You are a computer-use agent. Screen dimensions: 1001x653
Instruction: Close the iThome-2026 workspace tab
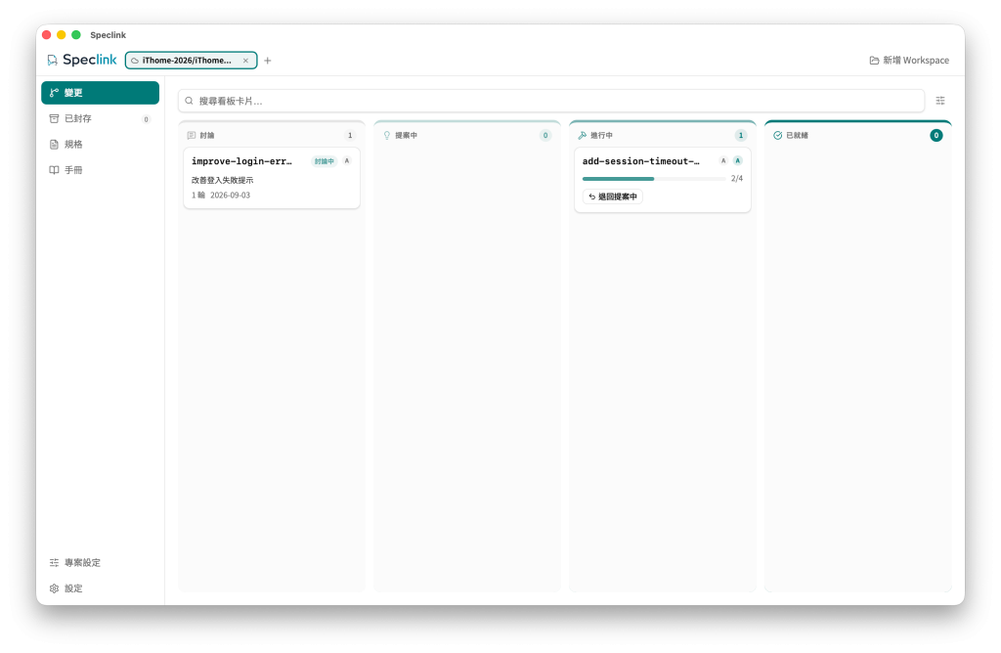pyautogui.click(x=245, y=61)
